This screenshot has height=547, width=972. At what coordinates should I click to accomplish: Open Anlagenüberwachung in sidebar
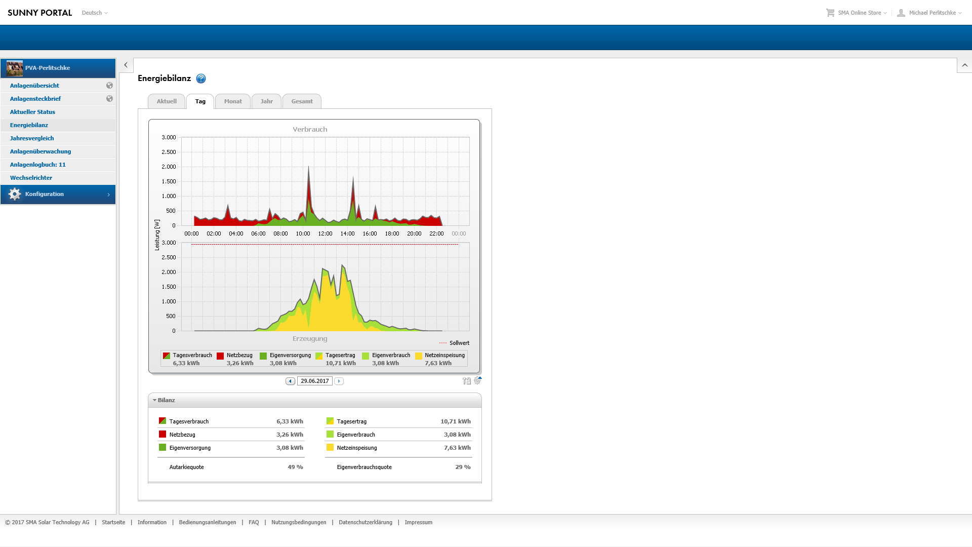tap(40, 151)
